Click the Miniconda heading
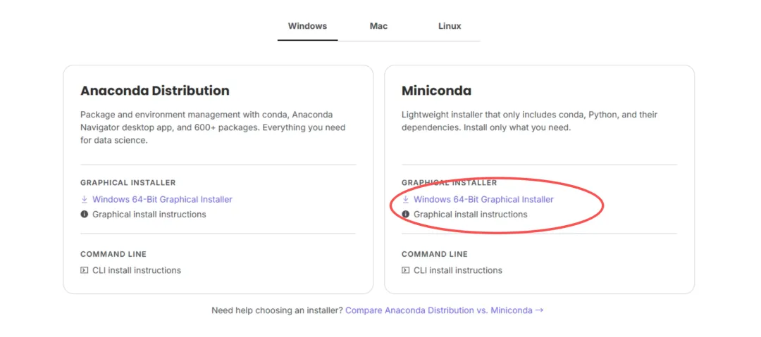This screenshot has height=337, width=761. (436, 91)
